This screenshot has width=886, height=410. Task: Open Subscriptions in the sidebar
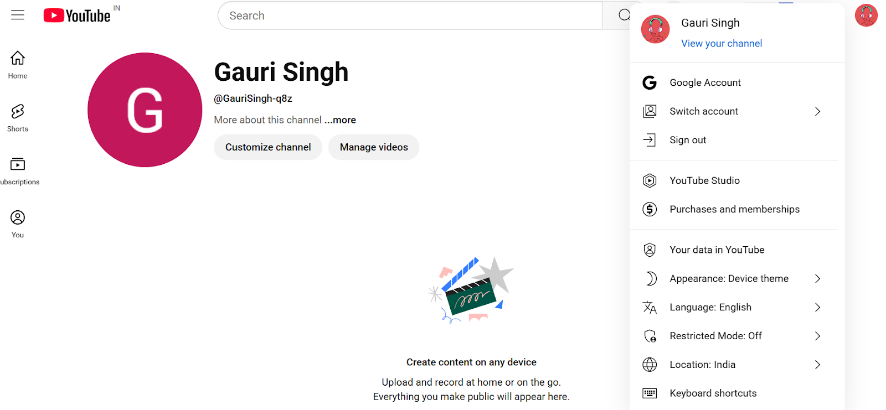tap(18, 171)
